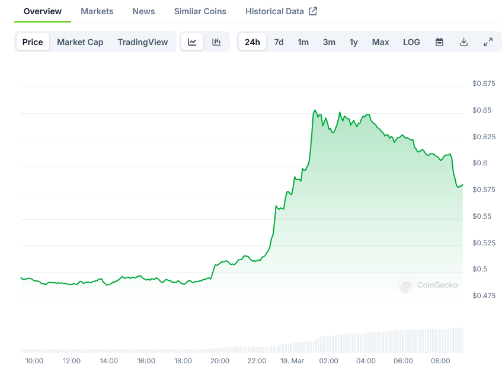The width and height of the screenshot is (502, 371).
Task: Go to the News tab
Action: click(143, 11)
